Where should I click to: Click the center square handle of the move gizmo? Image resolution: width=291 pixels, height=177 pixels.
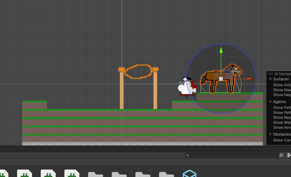221,79
